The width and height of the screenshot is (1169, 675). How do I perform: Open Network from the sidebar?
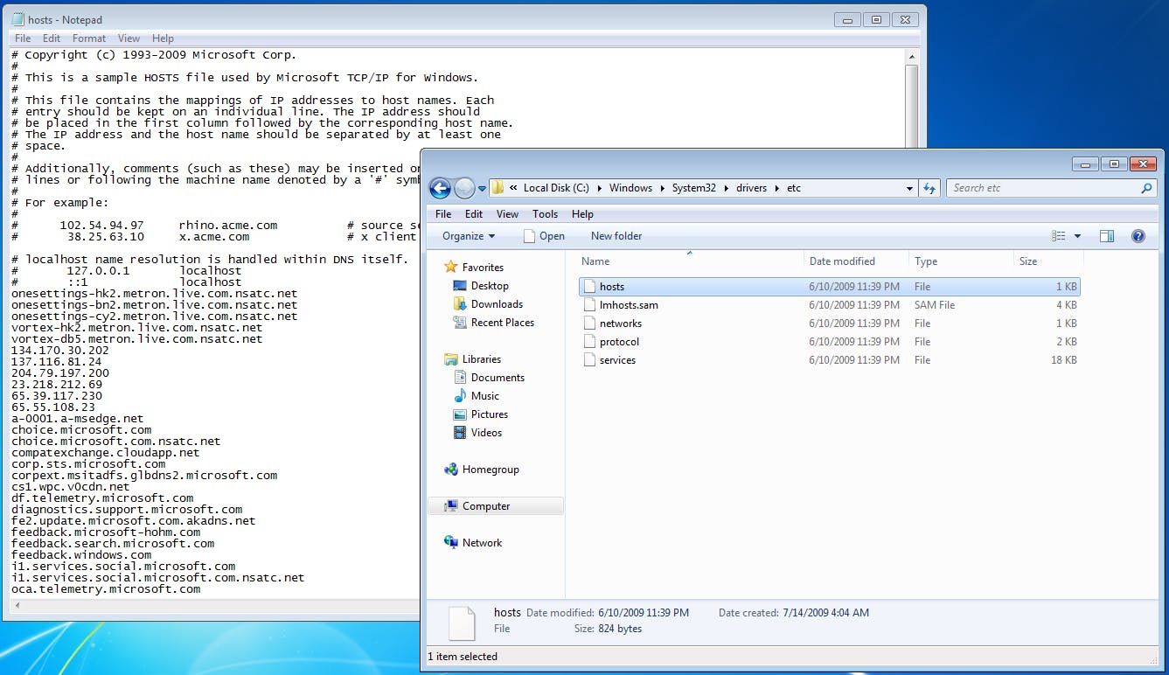[x=482, y=542]
